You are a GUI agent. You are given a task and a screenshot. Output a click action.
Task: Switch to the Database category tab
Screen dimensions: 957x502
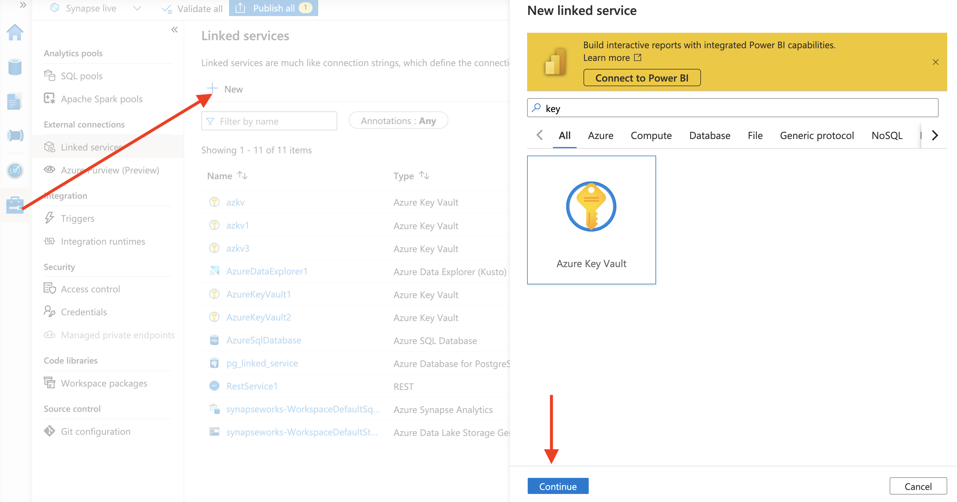click(x=709, y=136)
